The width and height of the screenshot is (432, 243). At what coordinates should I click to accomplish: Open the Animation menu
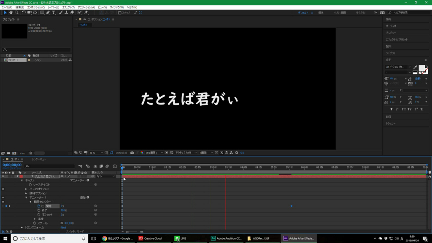[86, 8]
